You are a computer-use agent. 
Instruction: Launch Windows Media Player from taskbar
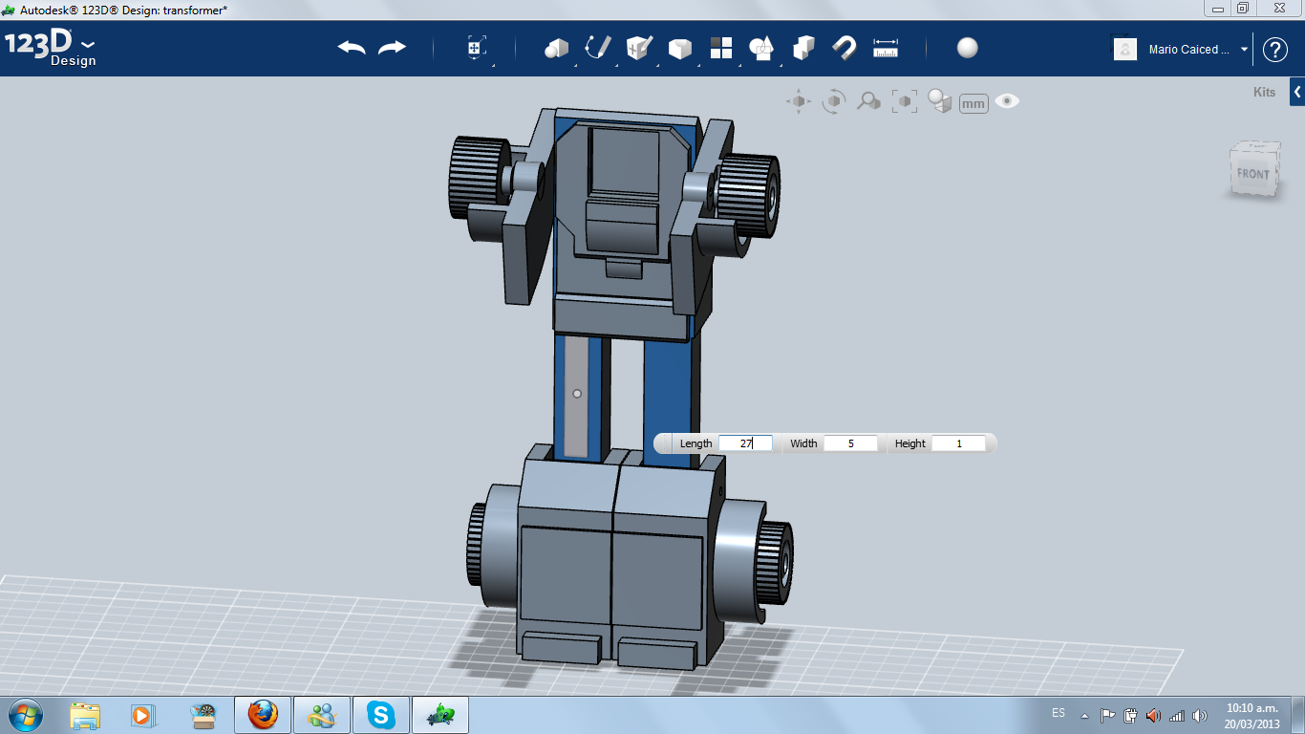142,715
